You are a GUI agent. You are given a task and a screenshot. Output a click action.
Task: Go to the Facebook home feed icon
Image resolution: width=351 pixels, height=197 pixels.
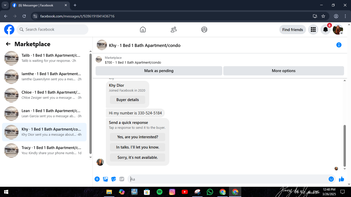click(x=143, y=29)
